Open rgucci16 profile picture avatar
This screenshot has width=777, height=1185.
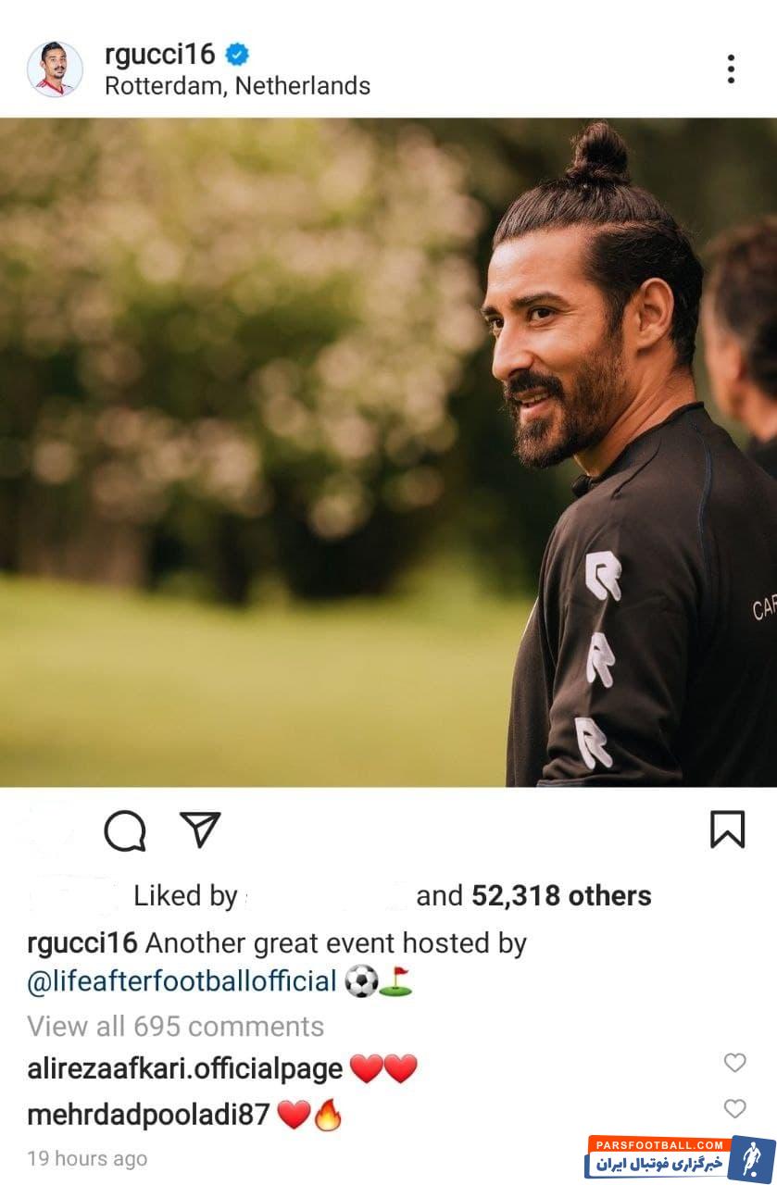(55, 69)
